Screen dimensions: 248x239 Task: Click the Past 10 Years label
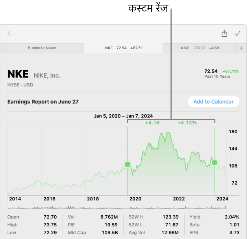217,77
